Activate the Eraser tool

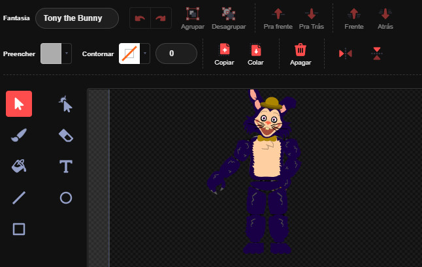point(66,135)
